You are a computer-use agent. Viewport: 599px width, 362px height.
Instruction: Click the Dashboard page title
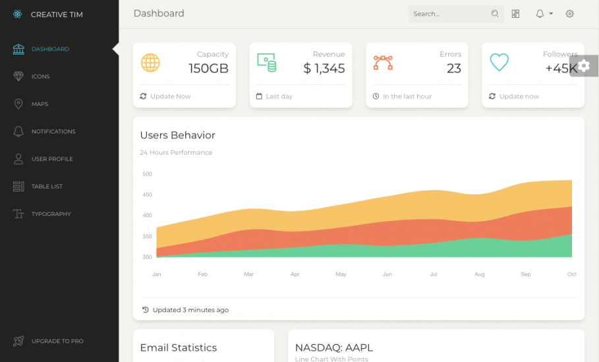159,13
